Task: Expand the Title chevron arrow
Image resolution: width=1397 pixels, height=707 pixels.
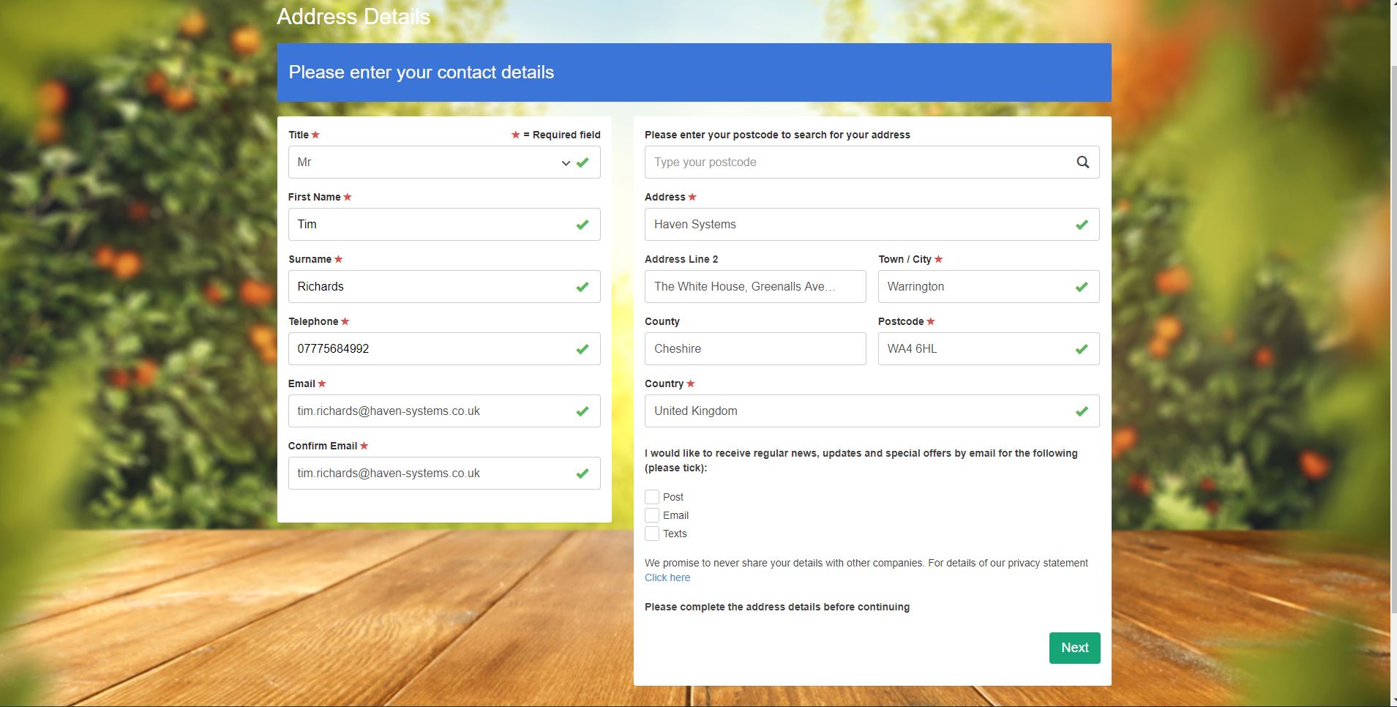Action: click(566, 162)
